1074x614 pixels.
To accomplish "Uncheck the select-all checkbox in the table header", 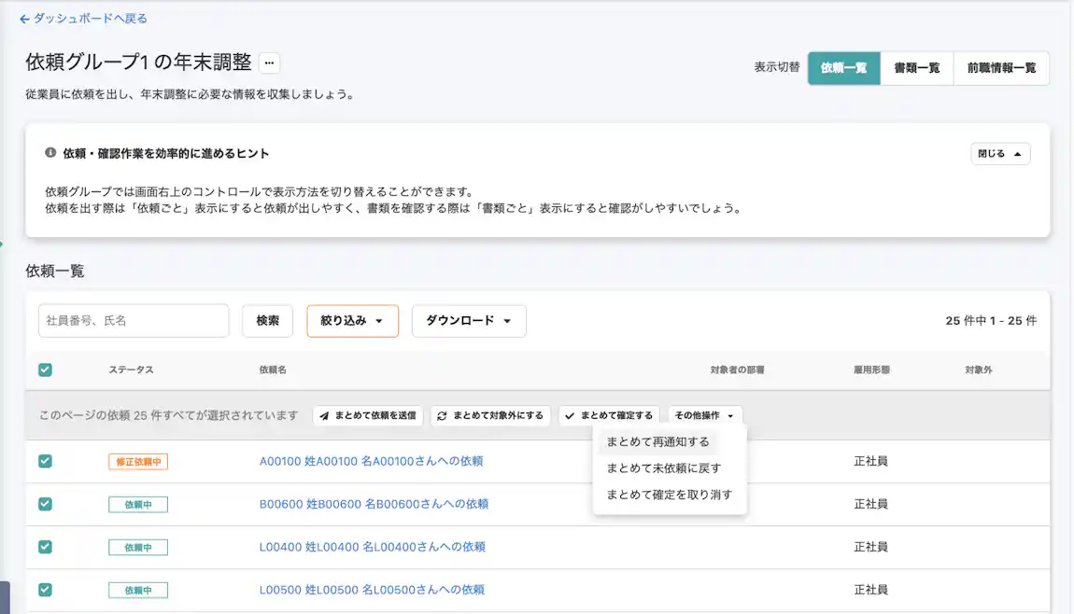I will click(x=45, y=370).
